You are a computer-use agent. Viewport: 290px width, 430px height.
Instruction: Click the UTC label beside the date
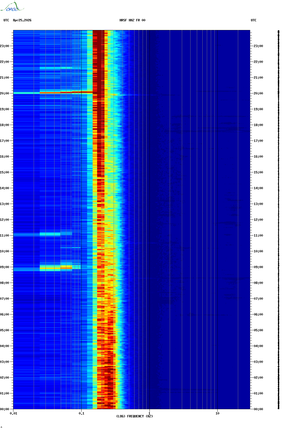pos(6,20)
